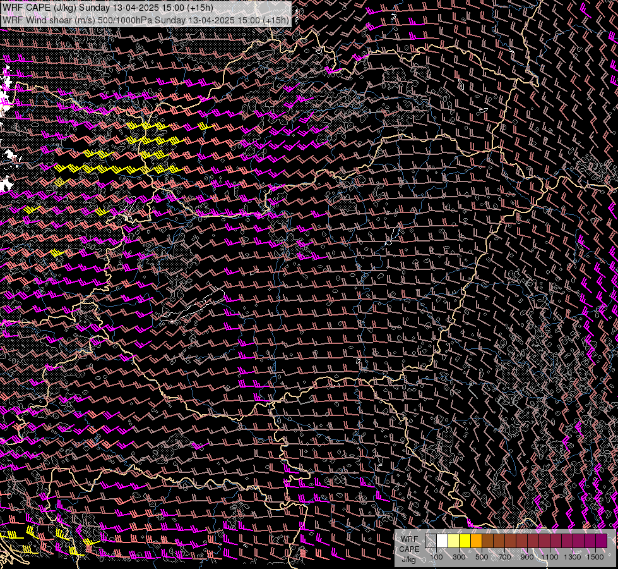Select the pale yellow legend swatch

click(x=454, y=541)
